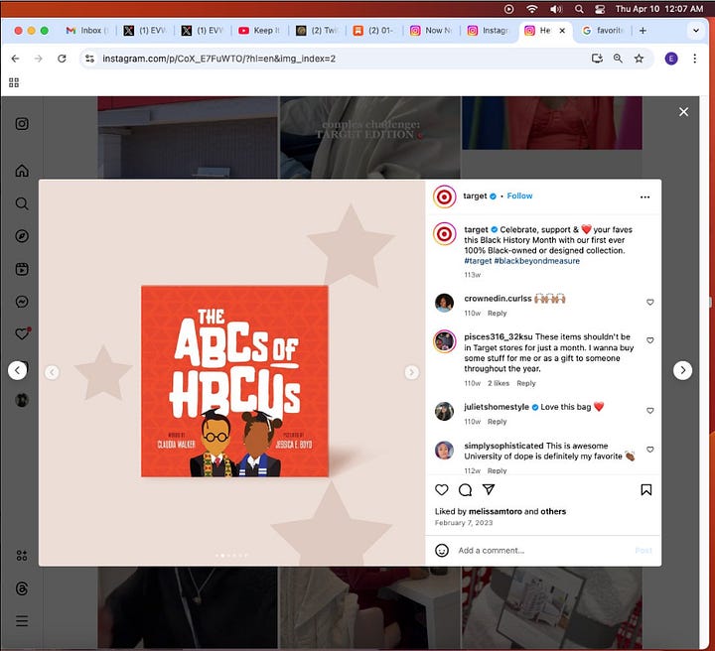The height and width of the screenshot is (651, 715).
Task: Follow the target account
Action: 519,195
